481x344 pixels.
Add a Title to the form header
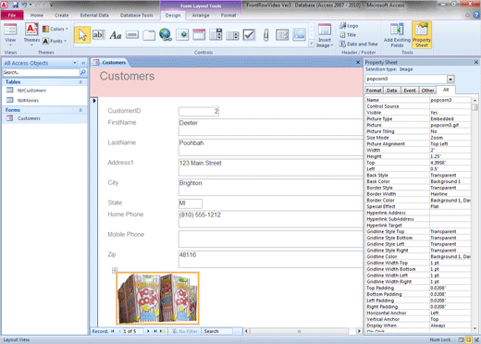348,35
